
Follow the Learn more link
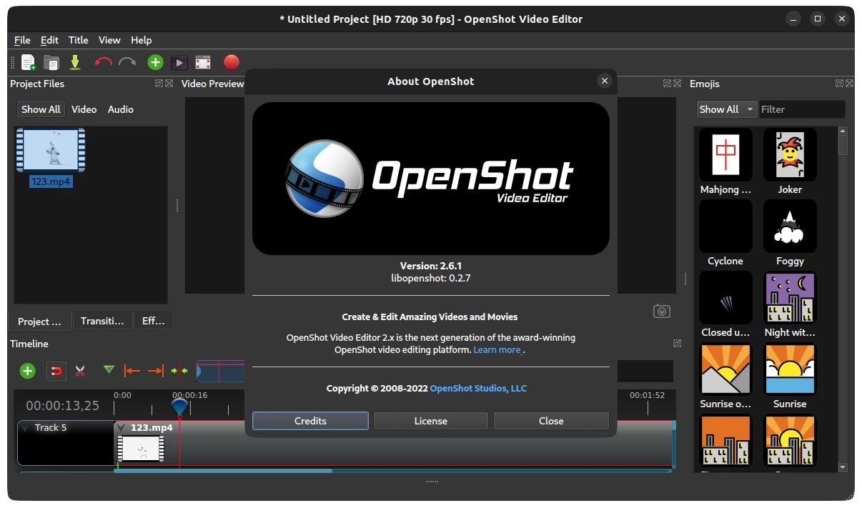click(497, 350)
